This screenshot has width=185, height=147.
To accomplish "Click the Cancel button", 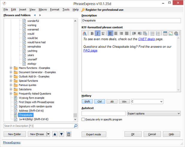I will (152, 134).
